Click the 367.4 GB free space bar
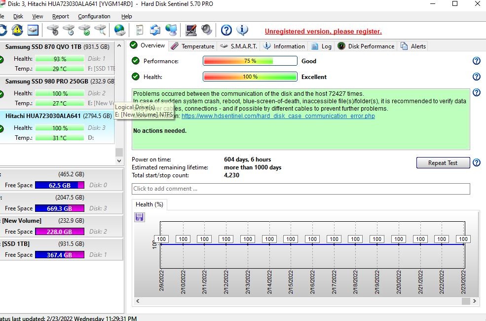This screenshot has width=486, height=321. click(x=60, y=255)
